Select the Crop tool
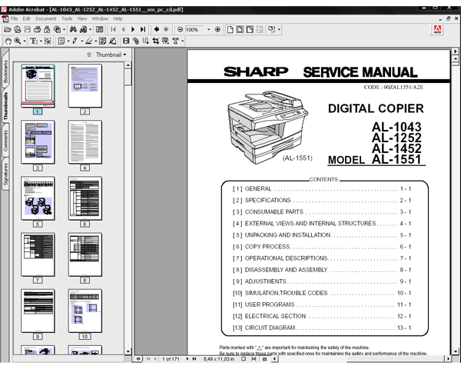 tap(155, 41)
